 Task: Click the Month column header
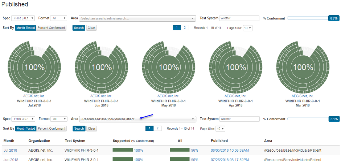pyautogui.click(x=9, y=141)
